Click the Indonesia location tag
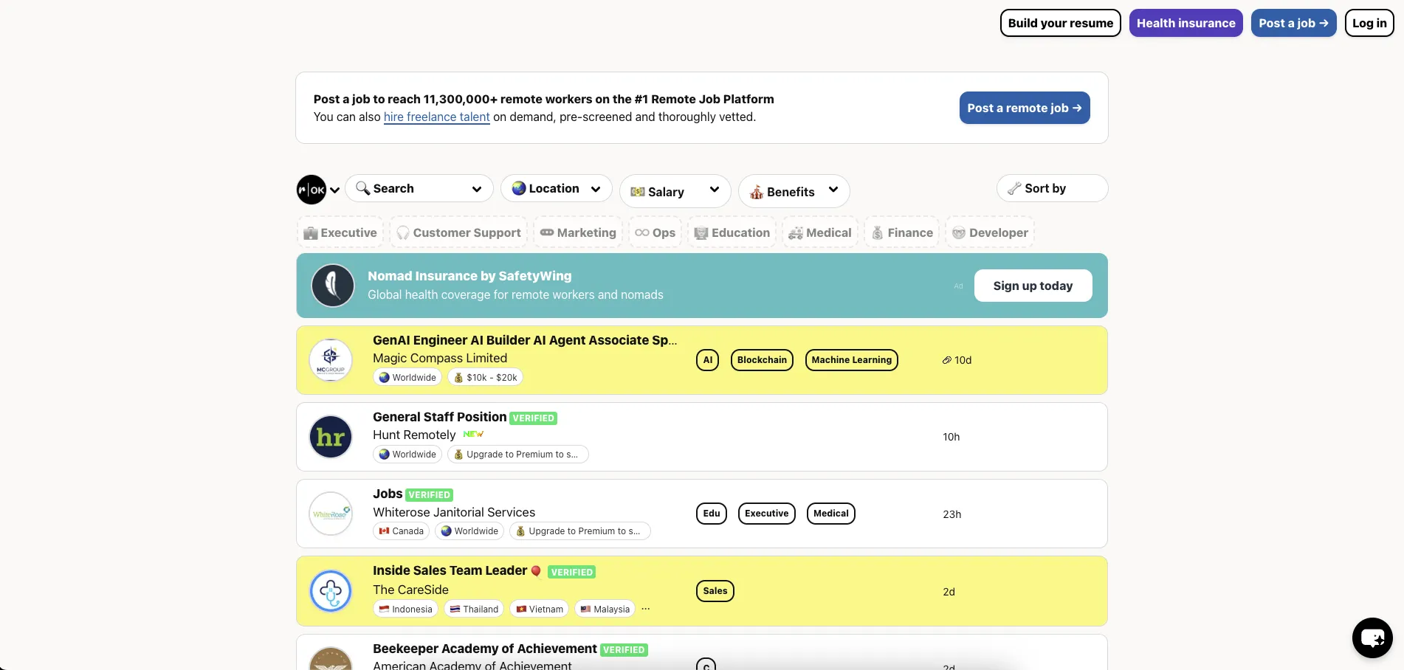 point(406,609)
